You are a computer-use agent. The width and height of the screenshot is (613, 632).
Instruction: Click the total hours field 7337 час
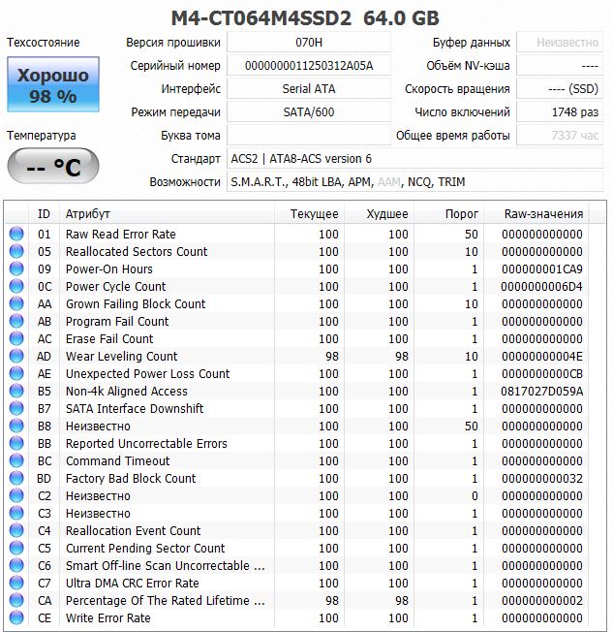[x=560, y=136]
